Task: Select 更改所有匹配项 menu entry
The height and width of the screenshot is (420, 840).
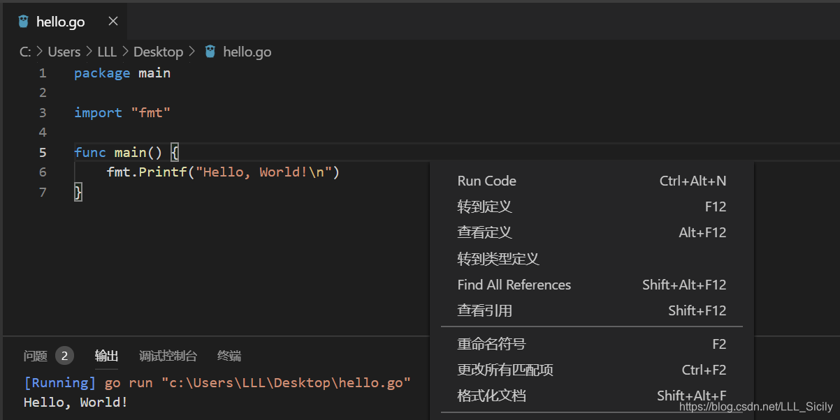Action: pos(592,370)
